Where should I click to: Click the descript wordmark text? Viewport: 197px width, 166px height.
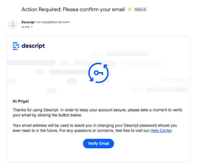[33, 46]
